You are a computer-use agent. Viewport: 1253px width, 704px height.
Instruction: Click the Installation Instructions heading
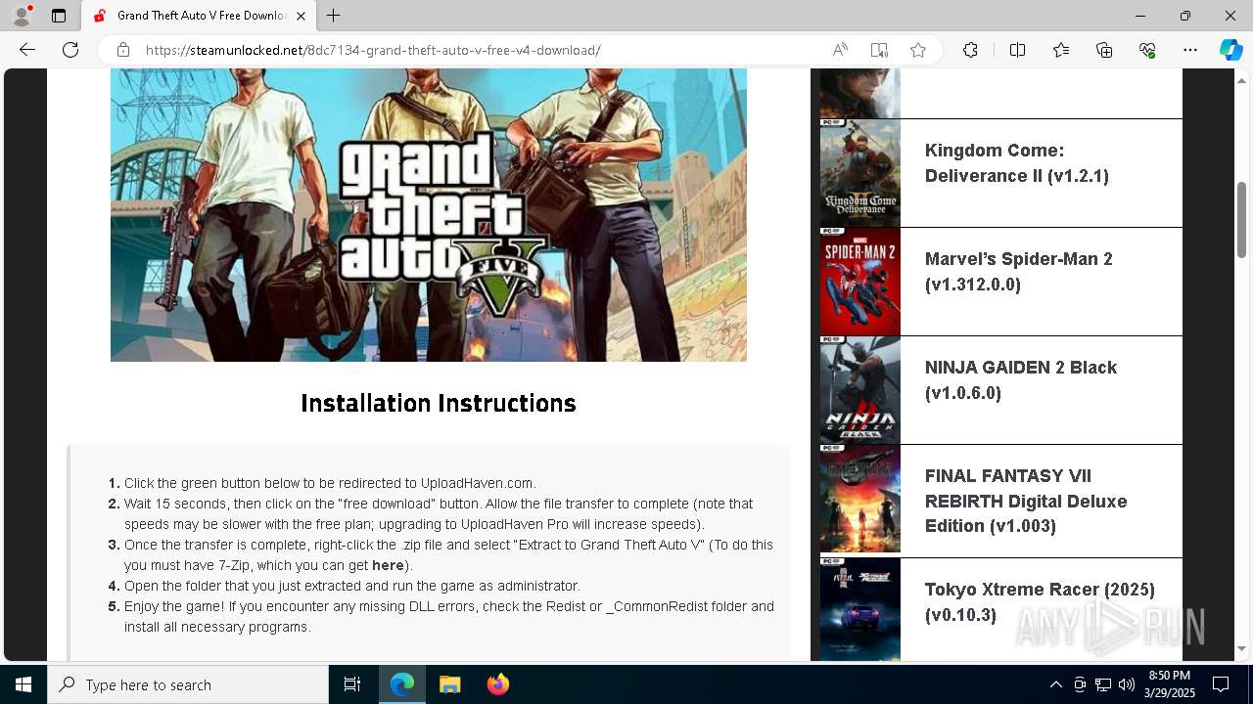[x=438, y=403]
